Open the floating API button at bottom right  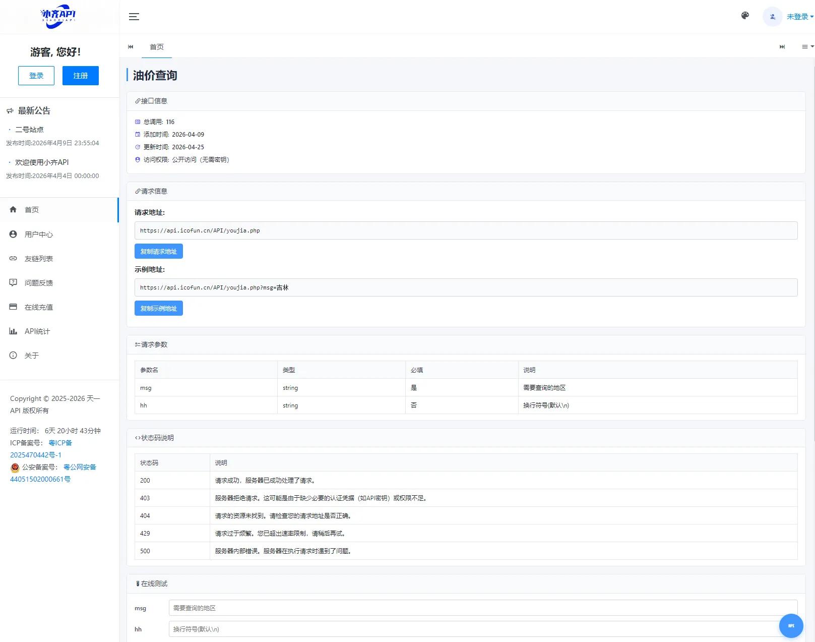pyautogui.click(x=791, y=626)
